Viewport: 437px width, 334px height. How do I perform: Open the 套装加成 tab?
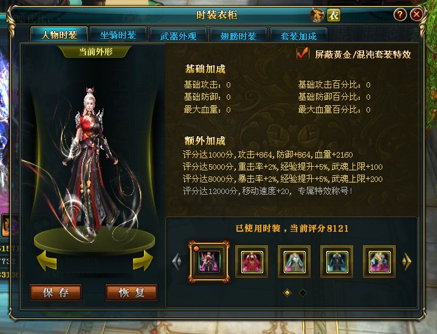(x=298, y=36)
